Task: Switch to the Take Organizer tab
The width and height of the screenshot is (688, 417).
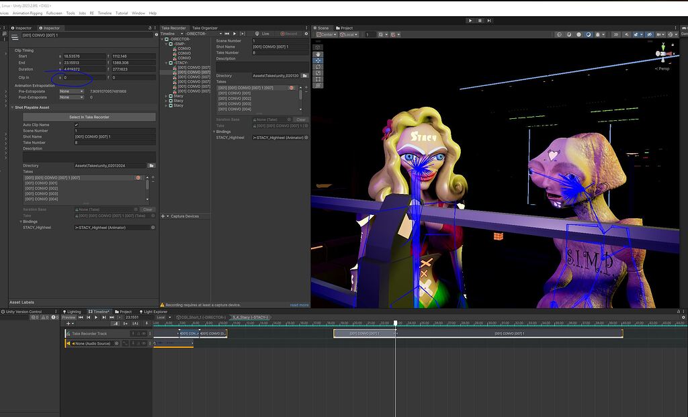Action: pos(204,28)
